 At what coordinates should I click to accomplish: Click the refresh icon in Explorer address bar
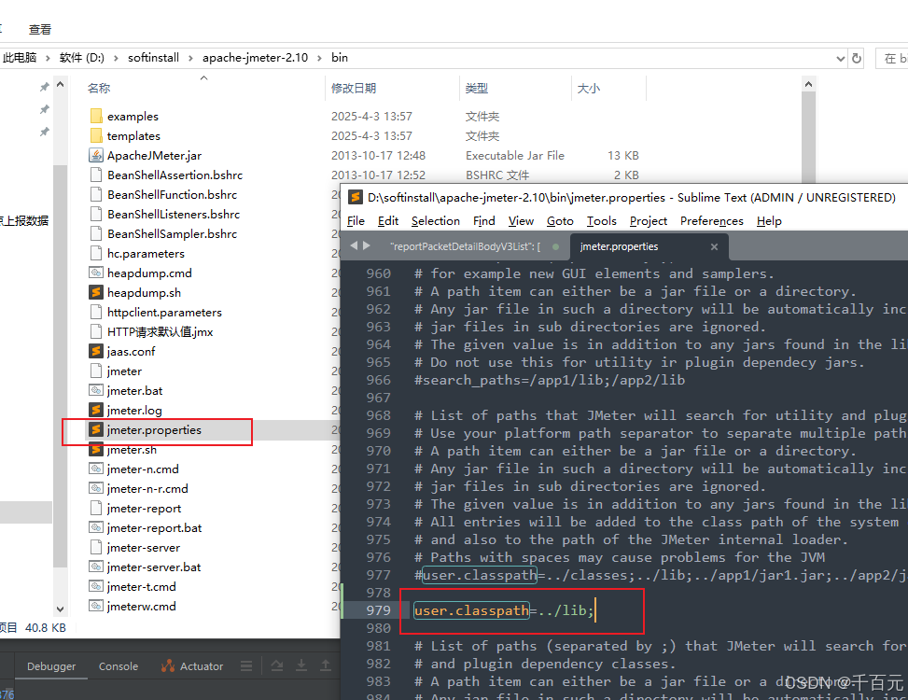pyautogui.click(x=857, y=58)
